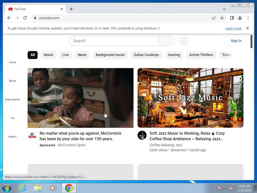
Task: Dismiss the Chrome update notification bar
Action: pyautogui.click(x=247, y=28)
